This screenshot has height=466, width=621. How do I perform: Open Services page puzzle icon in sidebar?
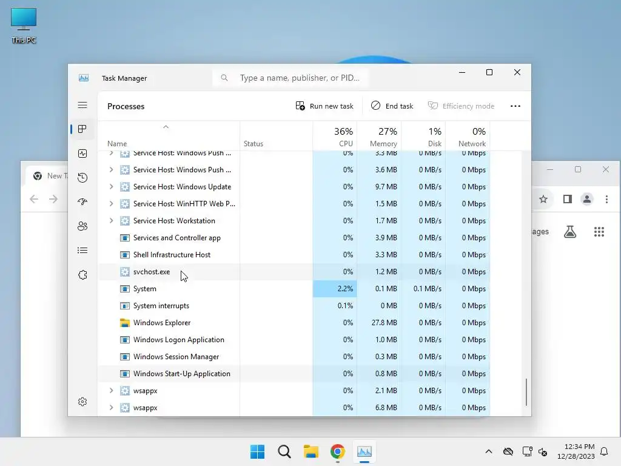82,275
